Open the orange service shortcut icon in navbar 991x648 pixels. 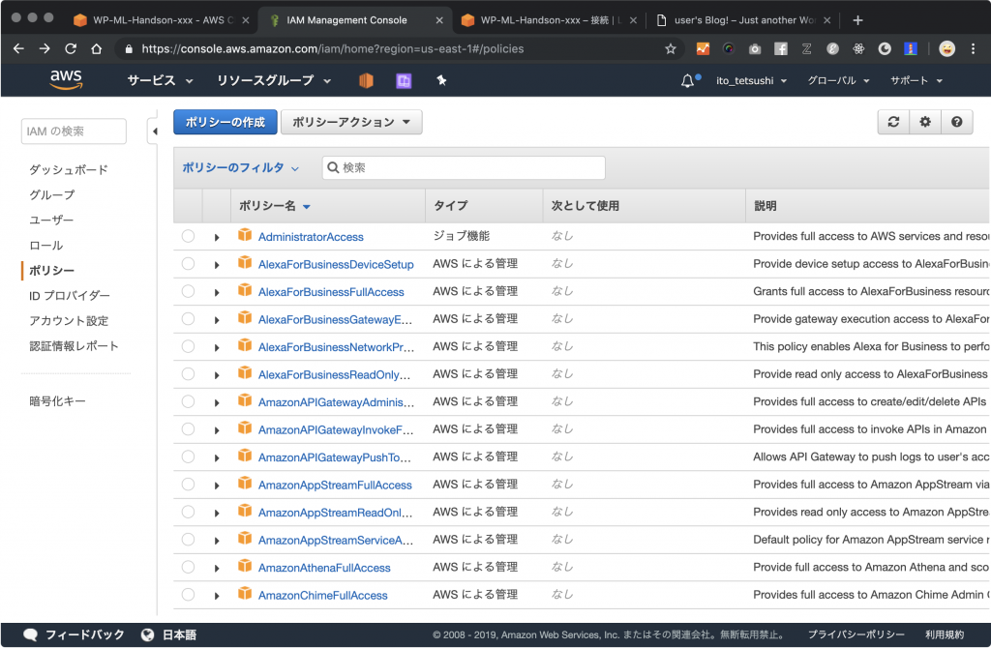tap(366, 80)
